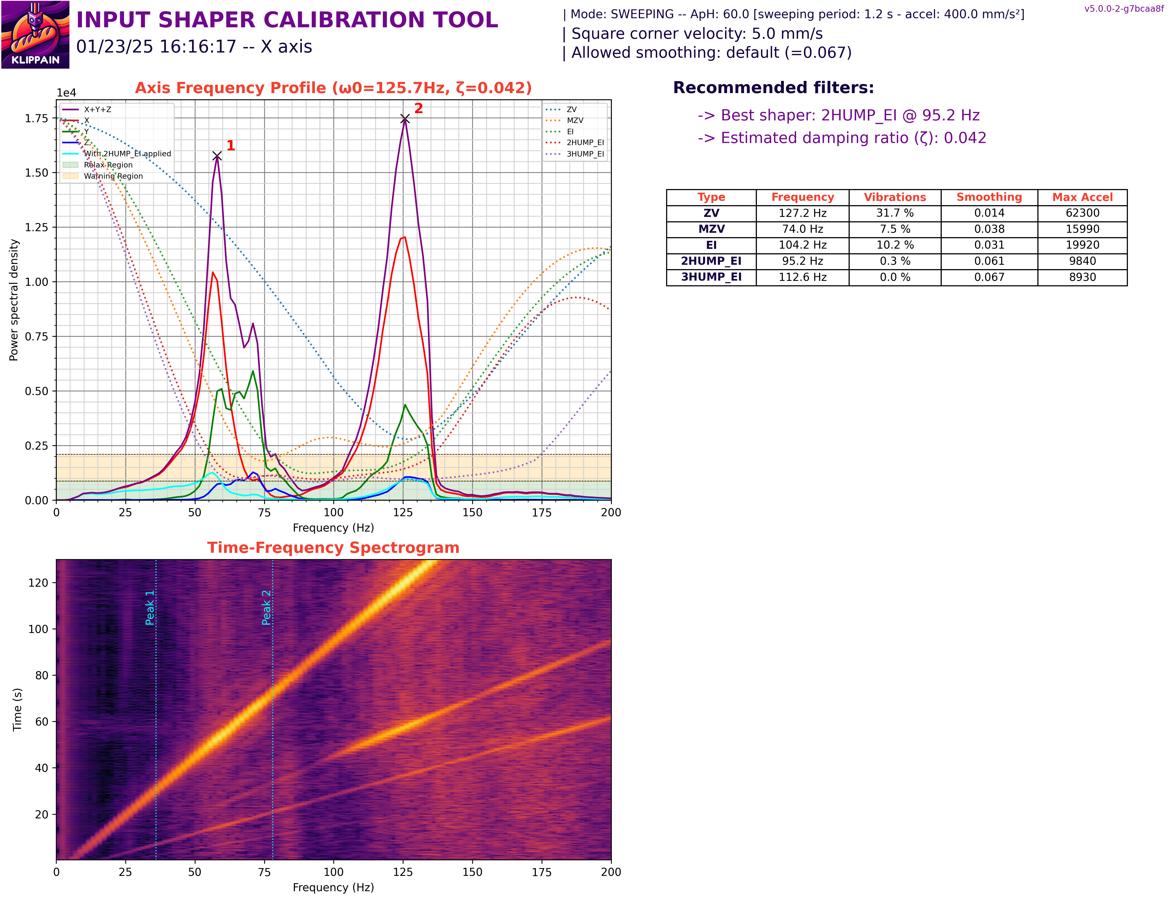Image resolution: width=1170 pixels, height=905 pixels.
Task: Click the Peak 1 spectrogram marker label
Action: tap(150, 607)
